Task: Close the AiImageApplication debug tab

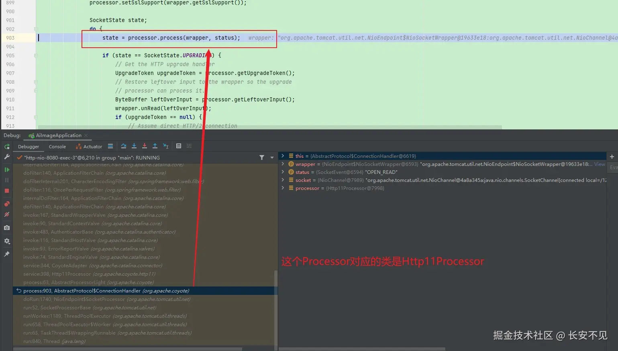Action: 86,135
